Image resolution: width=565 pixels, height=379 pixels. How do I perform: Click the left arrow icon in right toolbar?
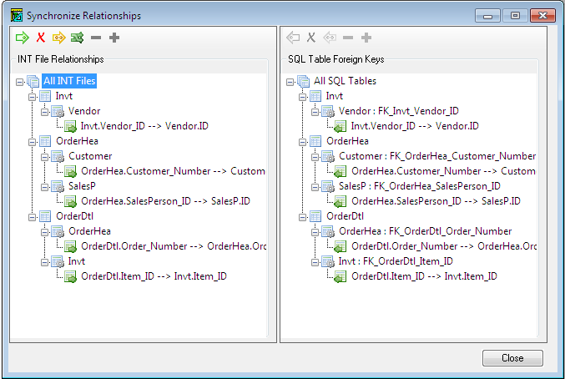click(x=293, y=38)
